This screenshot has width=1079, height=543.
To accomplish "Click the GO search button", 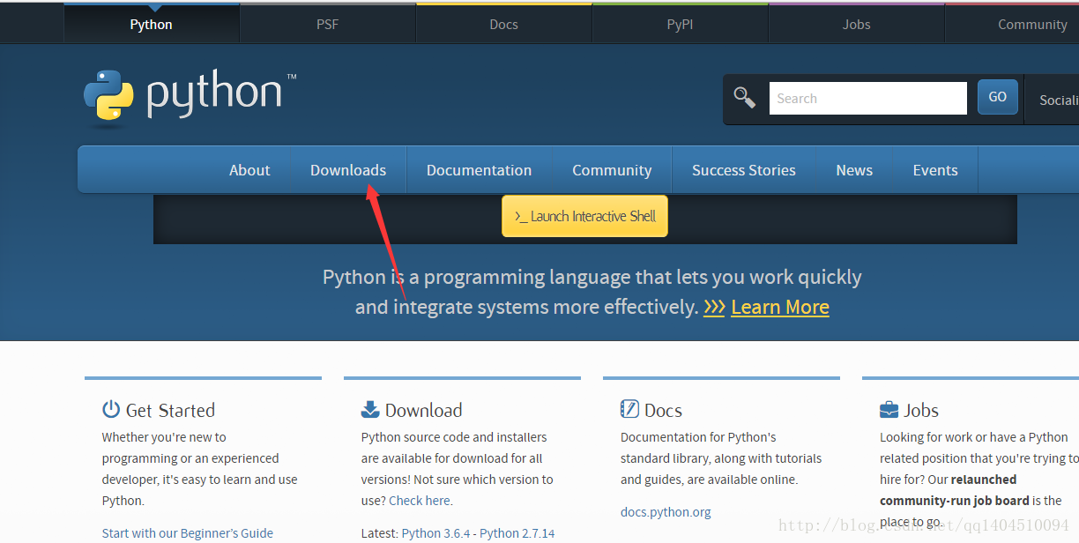I will click(x=998, y=97).
